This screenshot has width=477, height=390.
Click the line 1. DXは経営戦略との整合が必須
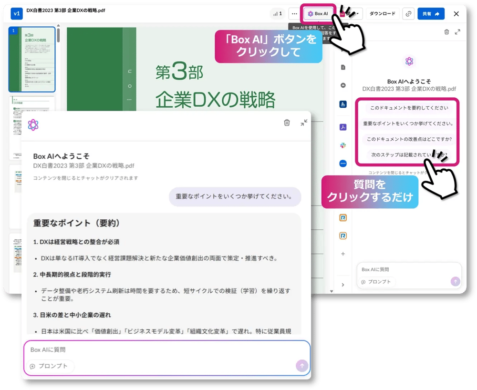click(76, 242)
